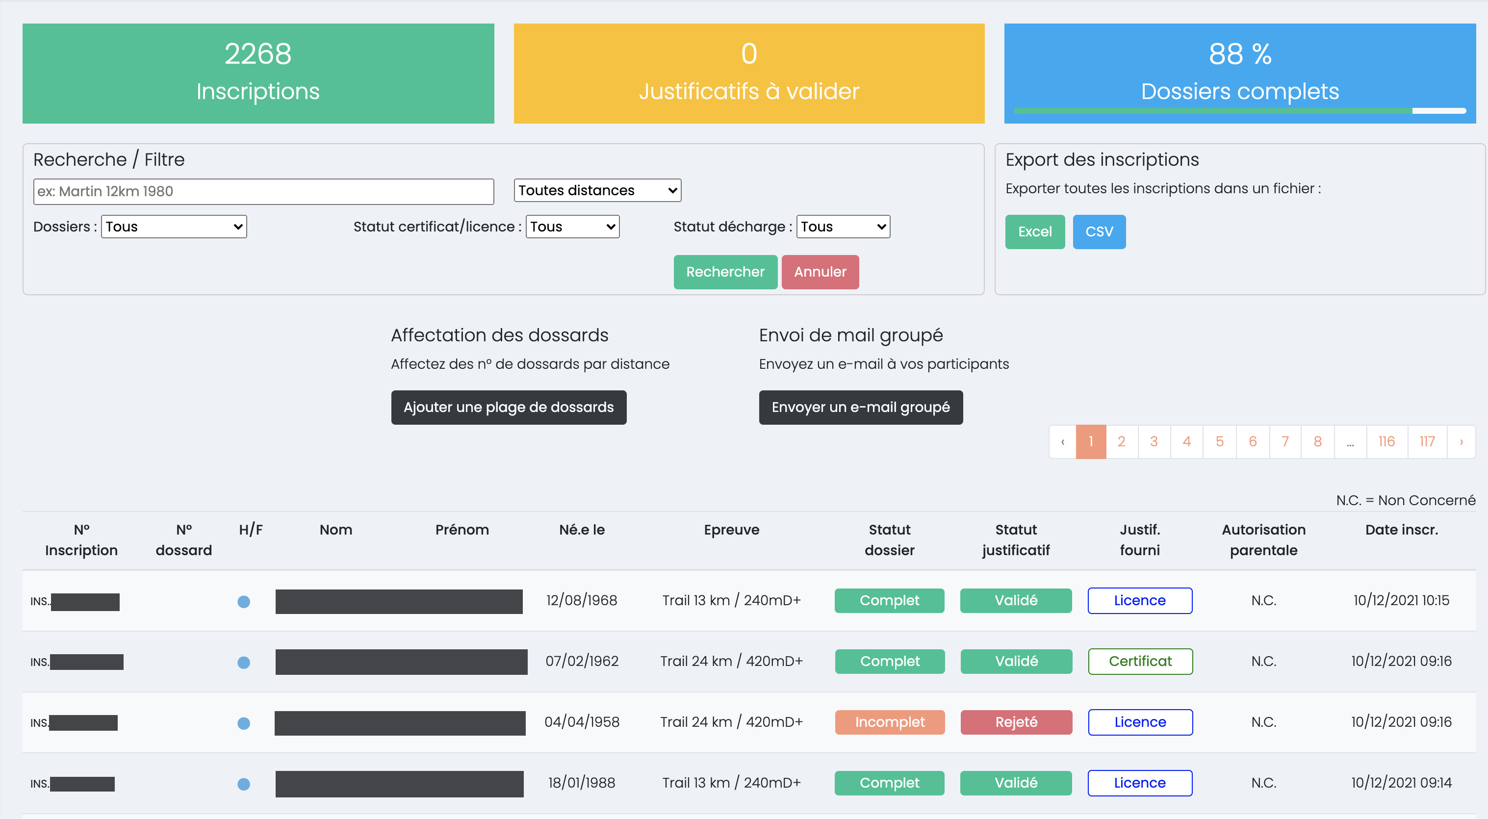This screenshot has width=1488, height=819.
Task: Focus the search field ex: Martin 12km
Action: (263, 192)
